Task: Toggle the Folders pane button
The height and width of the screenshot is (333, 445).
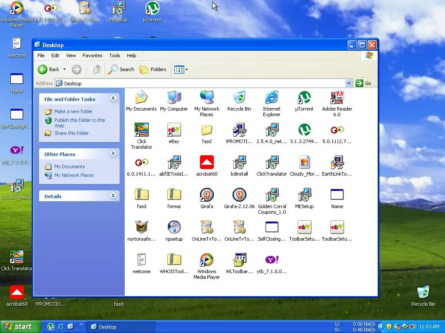Action: 153,69
